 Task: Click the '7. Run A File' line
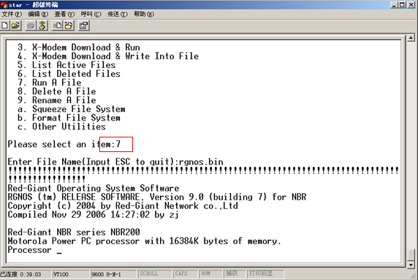(x=49, y=83)
